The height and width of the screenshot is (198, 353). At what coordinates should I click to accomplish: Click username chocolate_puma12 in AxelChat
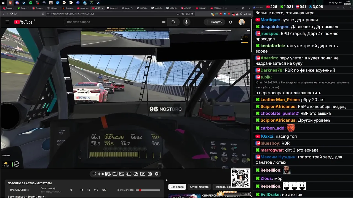click(x=280, y=113)
